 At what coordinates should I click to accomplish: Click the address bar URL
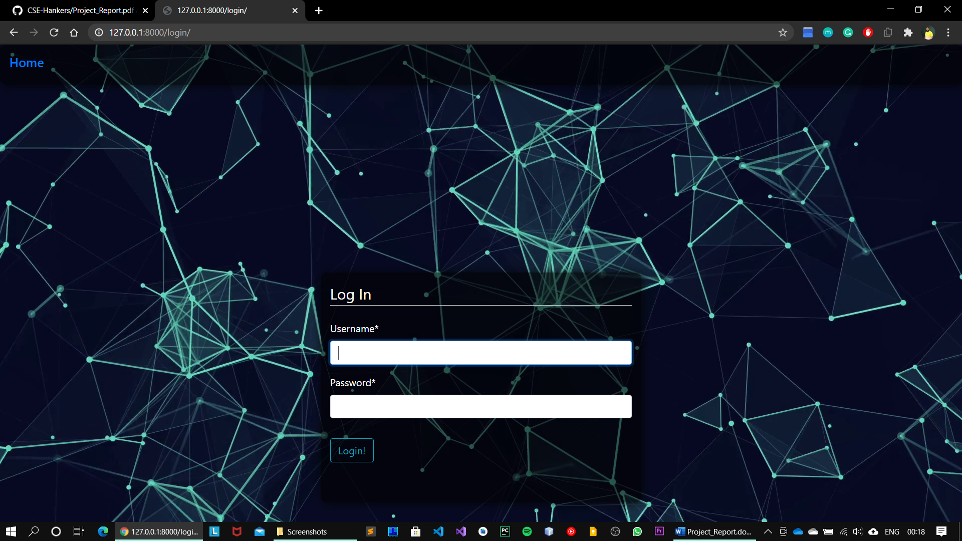[150, 33]
